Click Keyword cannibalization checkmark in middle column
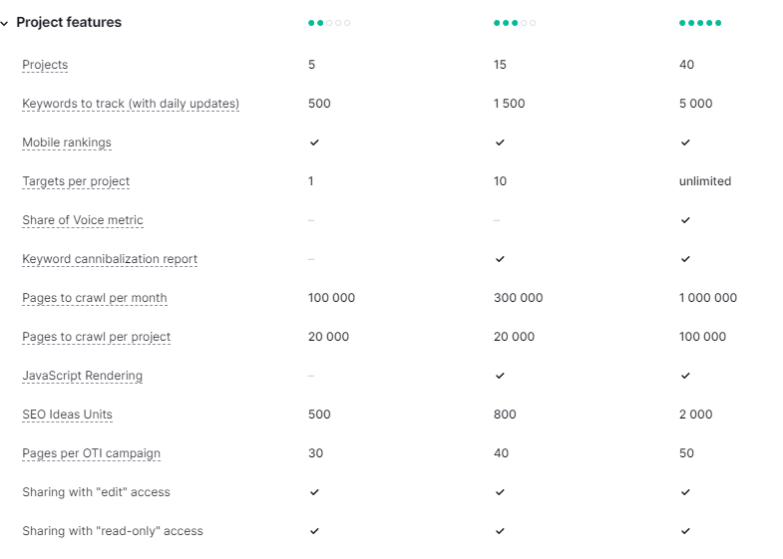 [x=500, y=259]
